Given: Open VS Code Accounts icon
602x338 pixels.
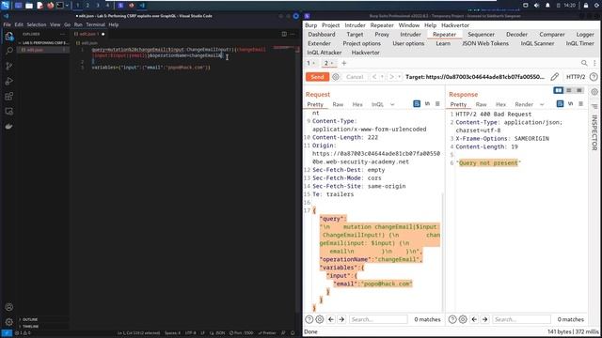Looking at the screenshot, I should [x=9, y=307].
